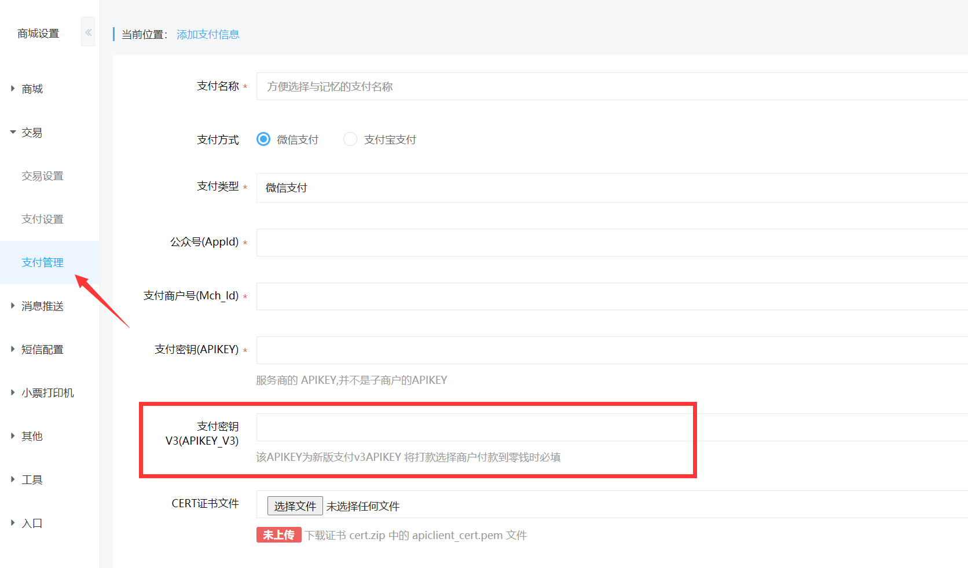Click the apiclient_cert.pem download hint text
The image size is (968, 568).
click(416, 536)
